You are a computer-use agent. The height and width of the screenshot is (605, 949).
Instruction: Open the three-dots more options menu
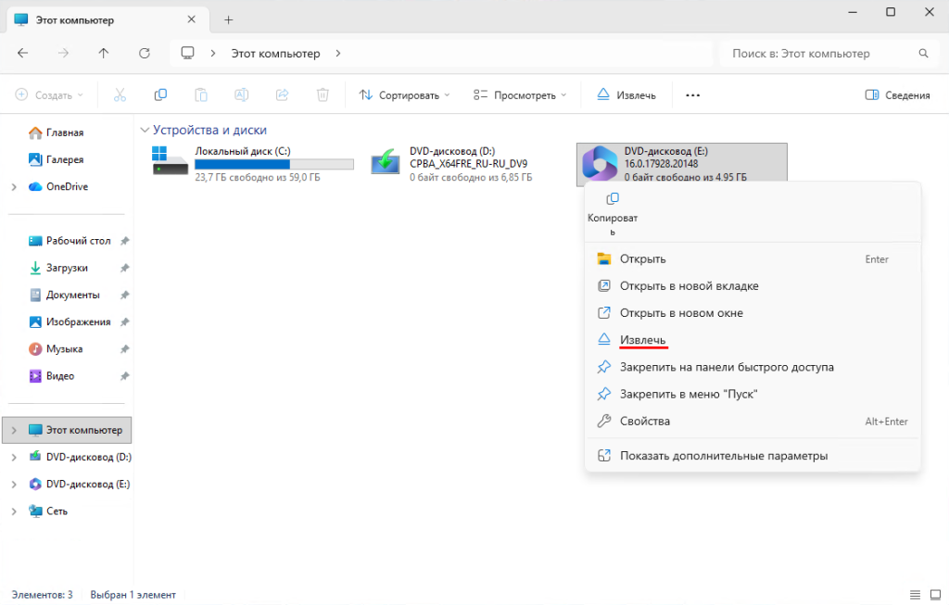pyautogui.click(x=693, y=95)
